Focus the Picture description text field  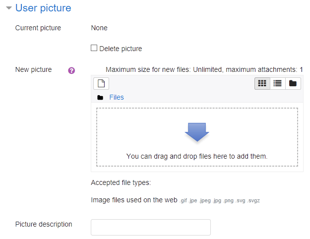pos(151,227)
